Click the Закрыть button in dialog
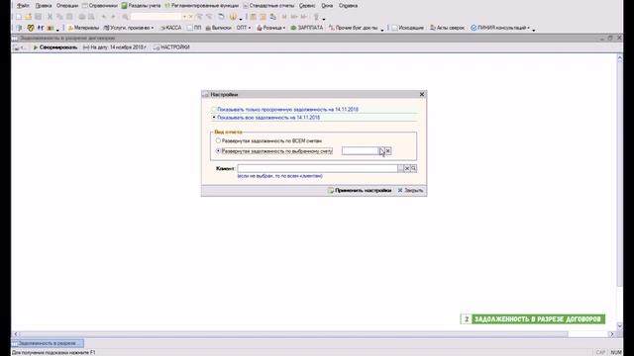This screenshot has width=634, height=356. tap(410, 190)
